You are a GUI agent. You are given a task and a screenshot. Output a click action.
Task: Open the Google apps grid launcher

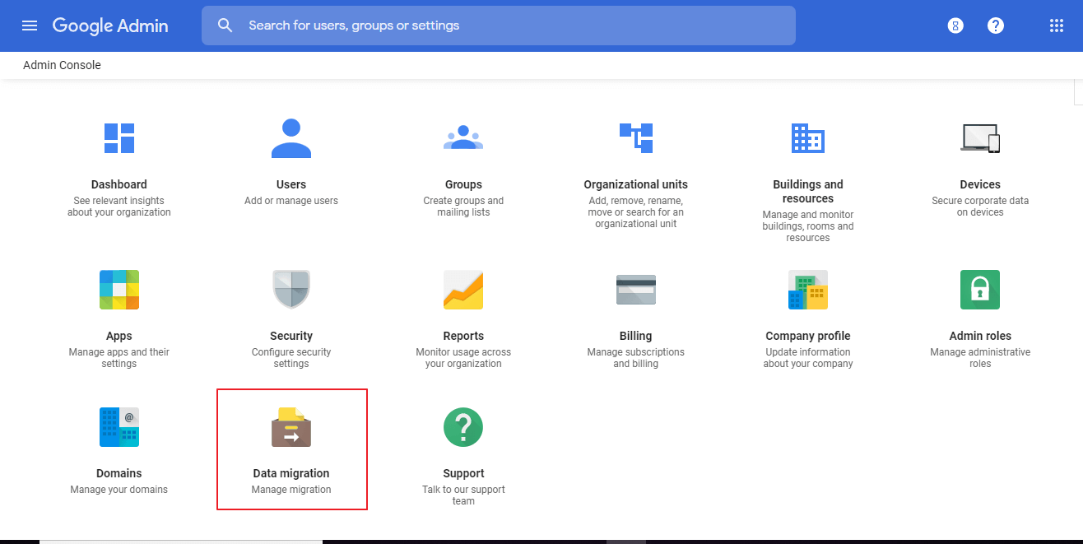[1057, 26]
